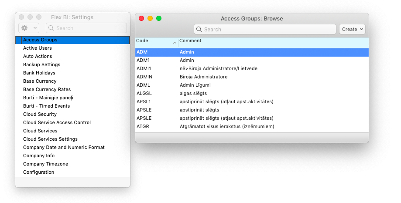This screenshot has width=401, height=203.
Task: Open Backup Settings from the list
Action: point(42,64)
